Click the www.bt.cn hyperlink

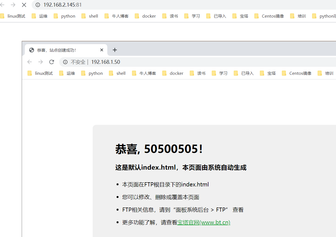tap(215, 222)
